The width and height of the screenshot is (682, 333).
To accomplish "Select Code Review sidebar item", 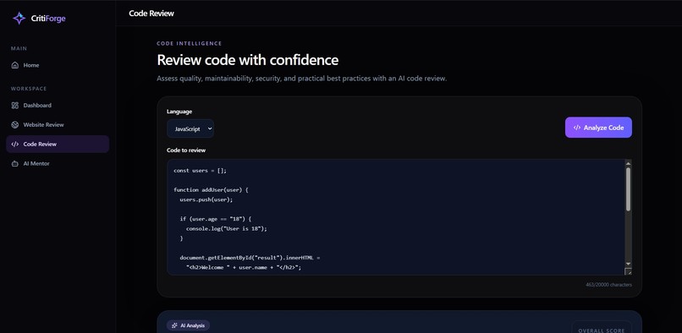I will click(58, 144).
